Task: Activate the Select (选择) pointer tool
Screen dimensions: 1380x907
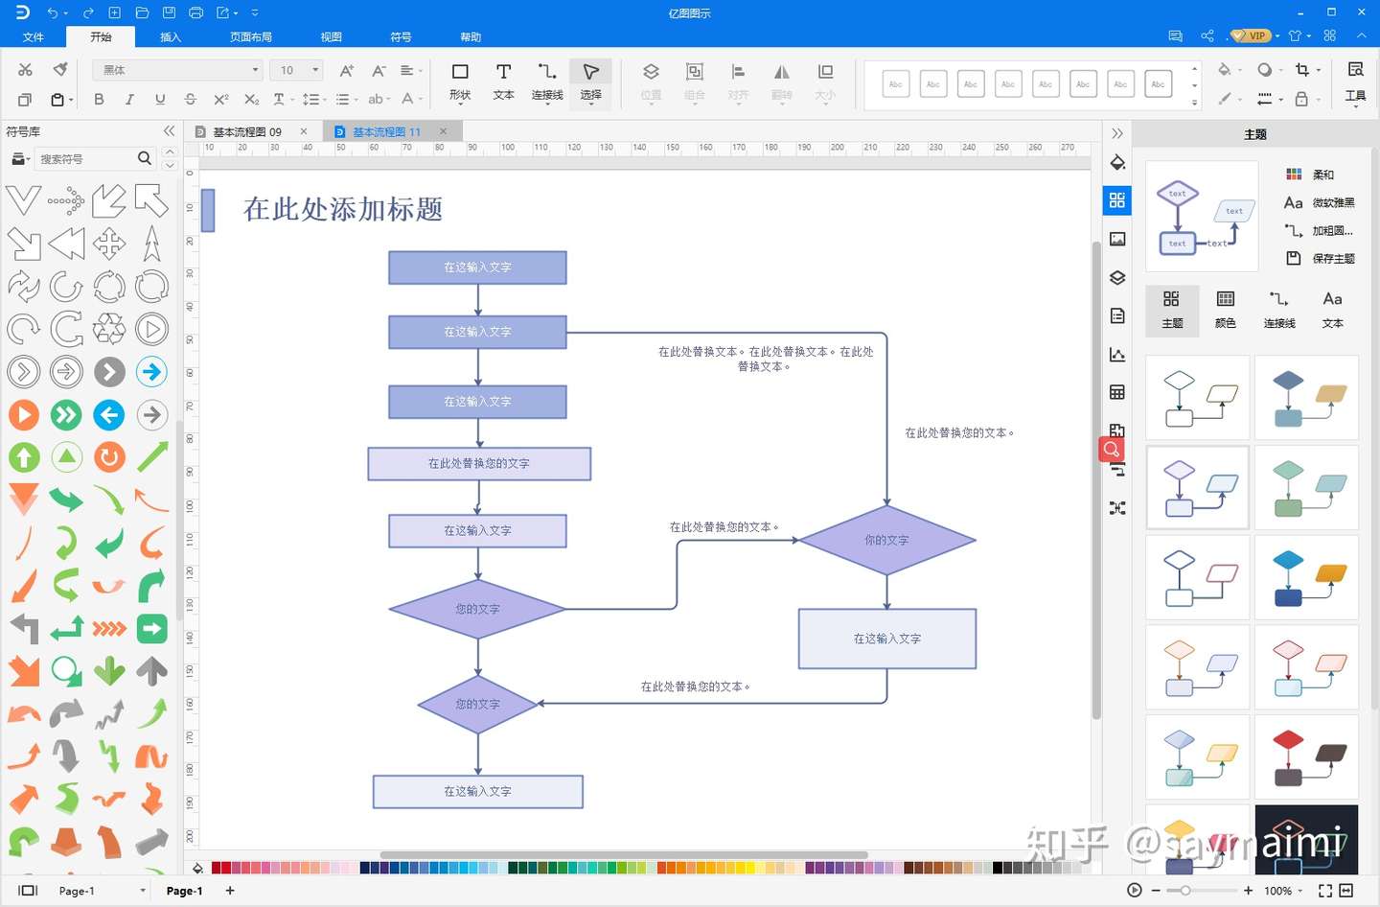Action: pyautogui.click(x=591, y=82)
